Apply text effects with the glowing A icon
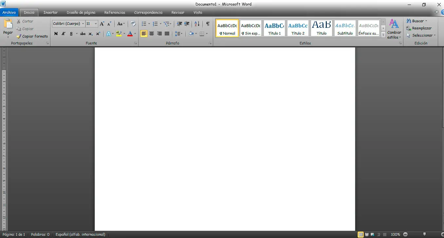444x238 pixels. [x=109, y=33]
